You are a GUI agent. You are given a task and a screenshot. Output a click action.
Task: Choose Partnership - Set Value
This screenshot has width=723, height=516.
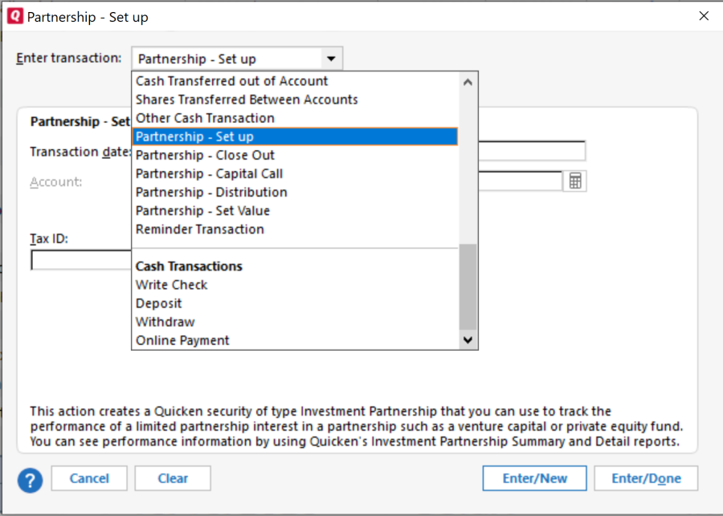click(202, 210)
